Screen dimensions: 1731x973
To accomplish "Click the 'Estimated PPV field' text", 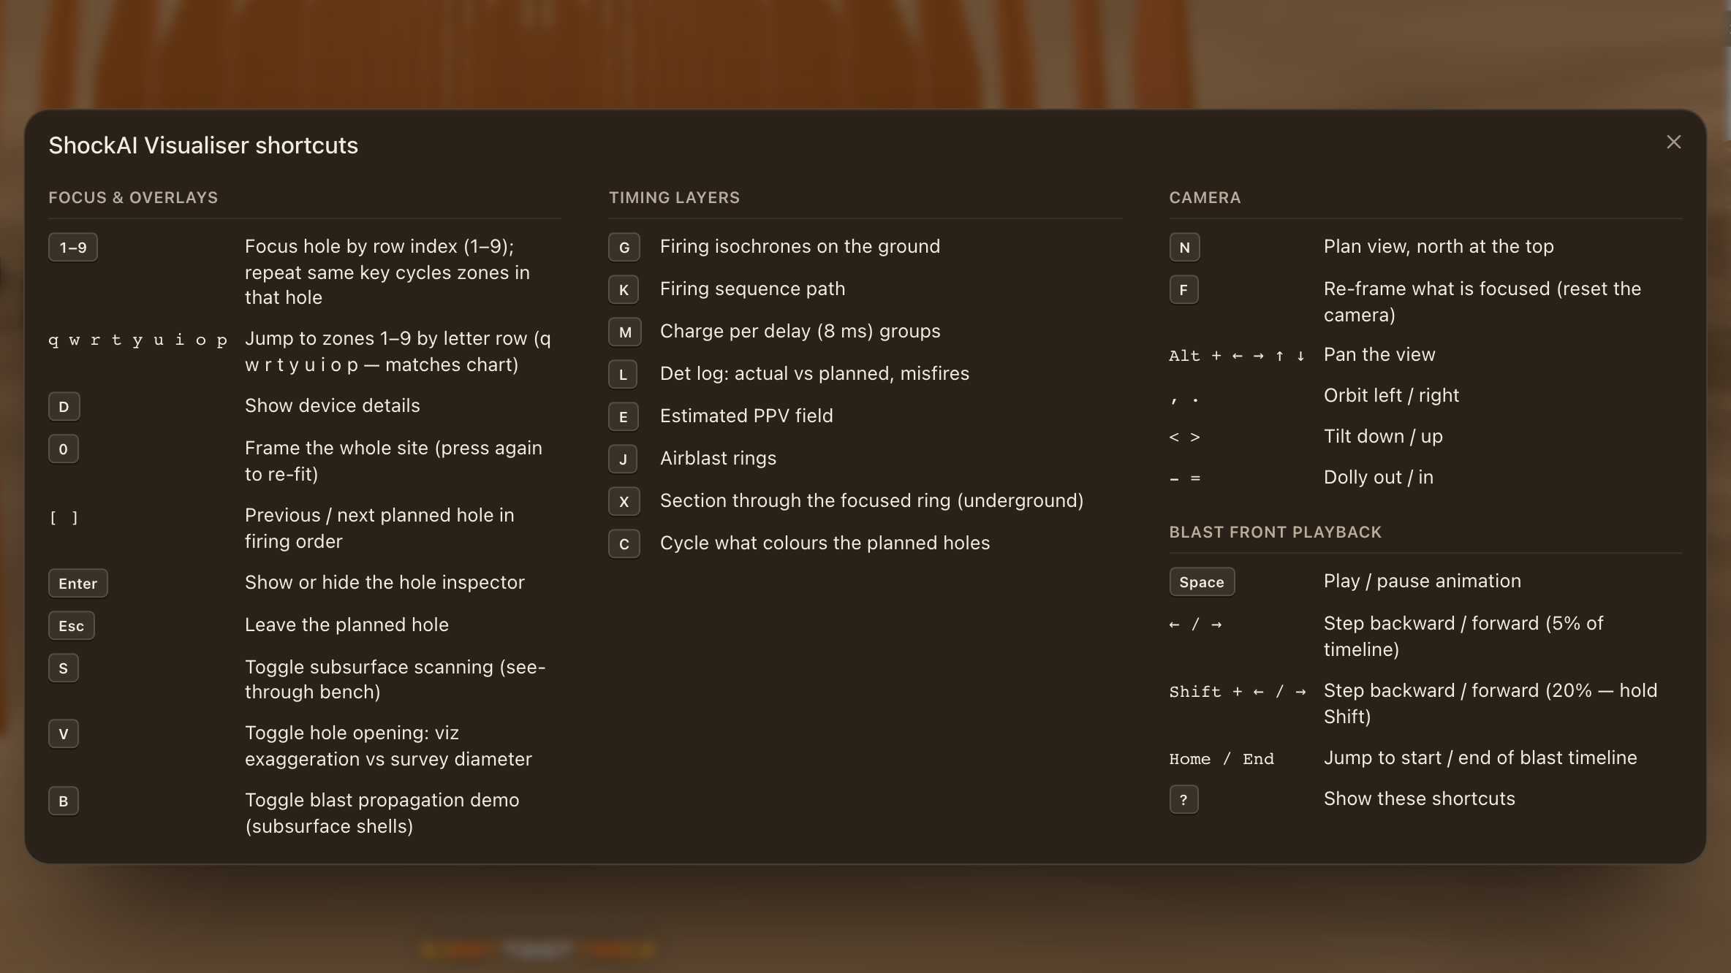I will pos(746,416).
